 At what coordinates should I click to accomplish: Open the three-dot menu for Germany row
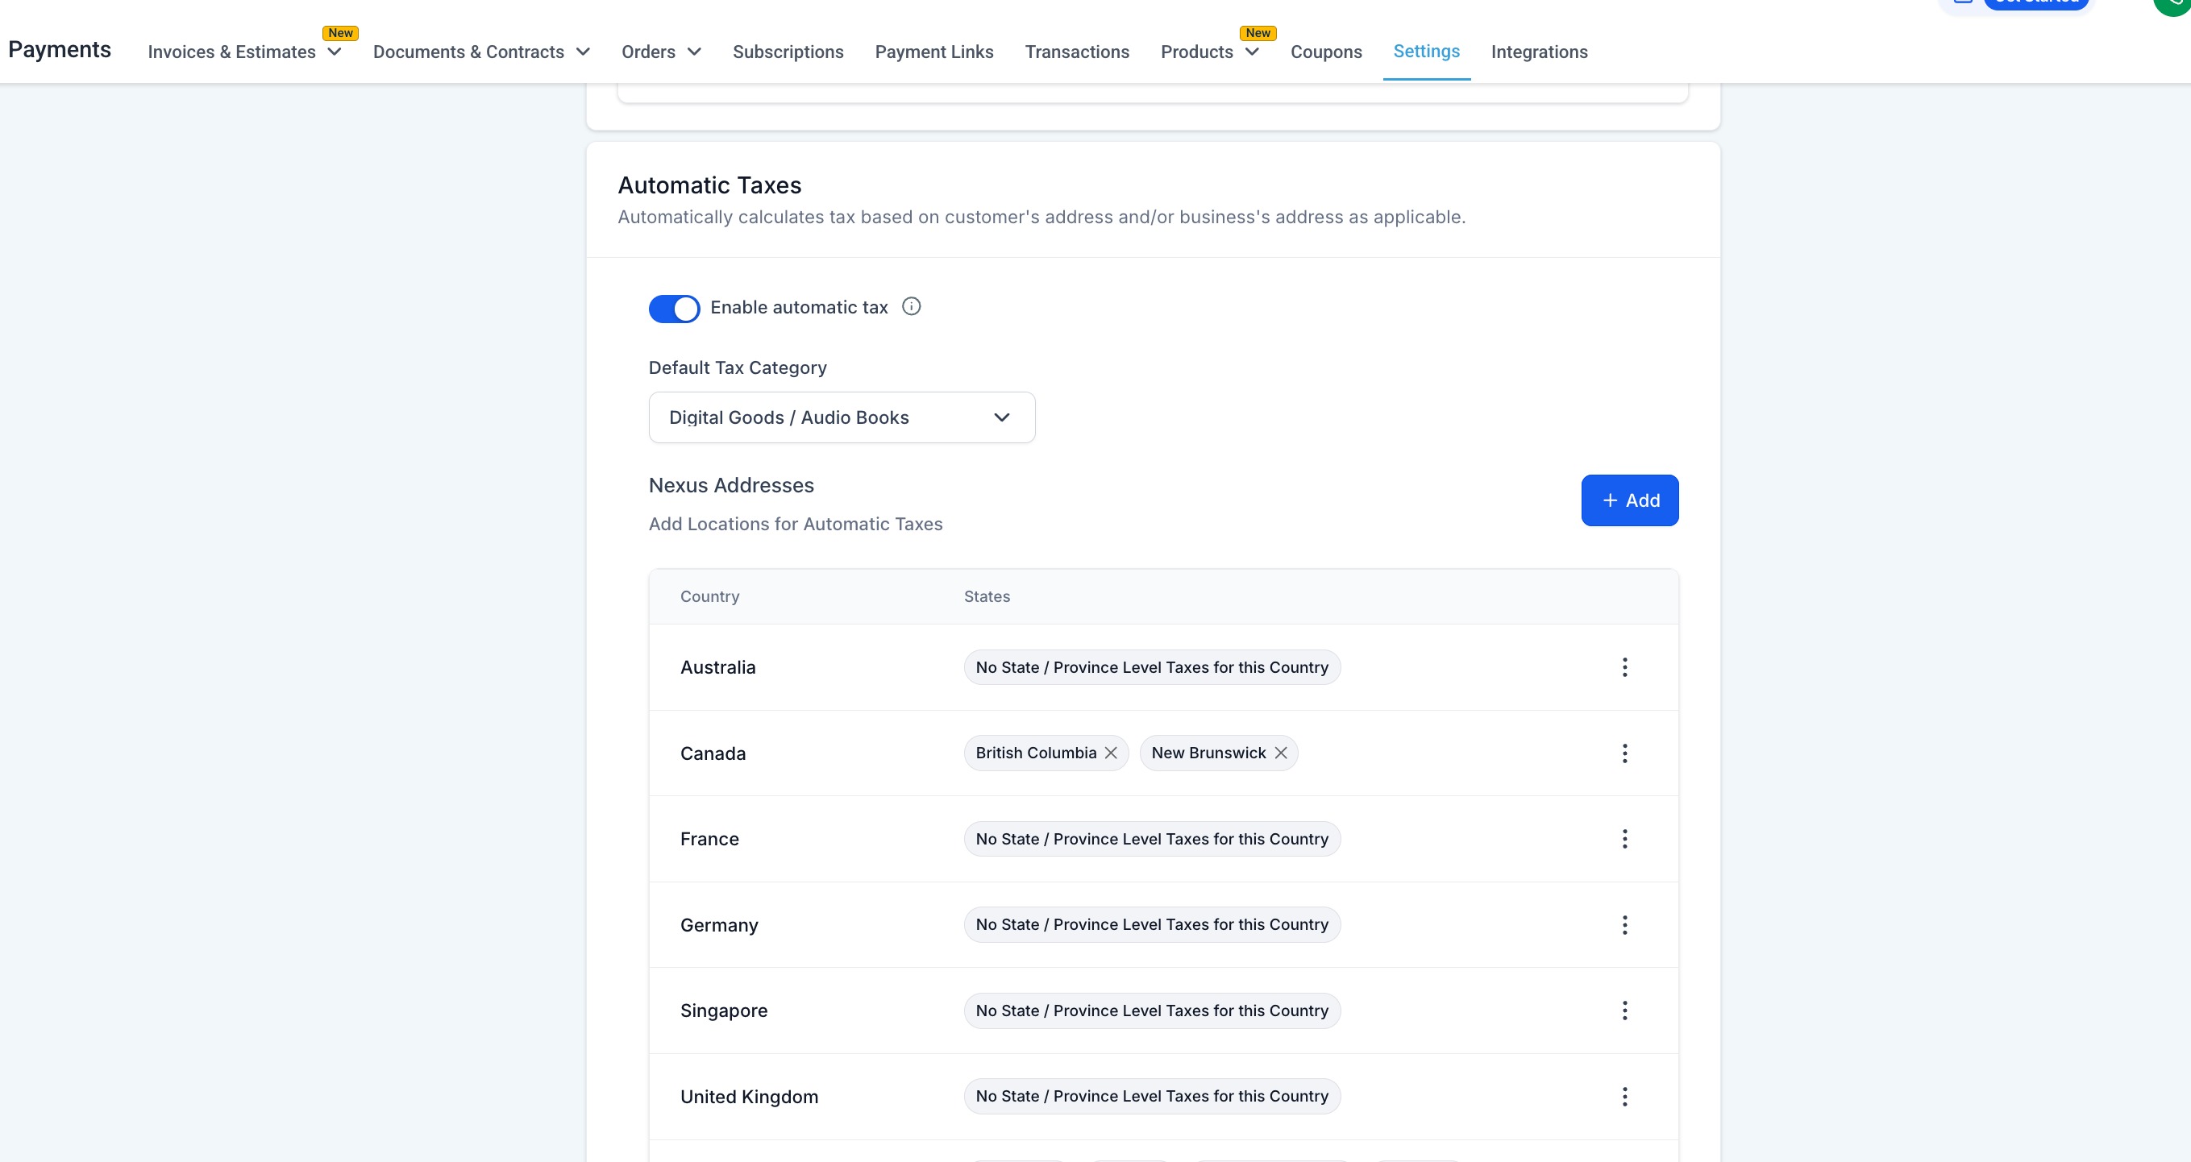(x=1624, y=925)
